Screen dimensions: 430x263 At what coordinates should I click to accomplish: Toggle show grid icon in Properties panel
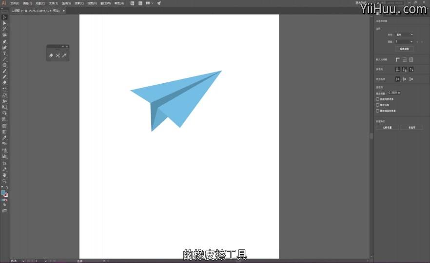tap(405, 59)
